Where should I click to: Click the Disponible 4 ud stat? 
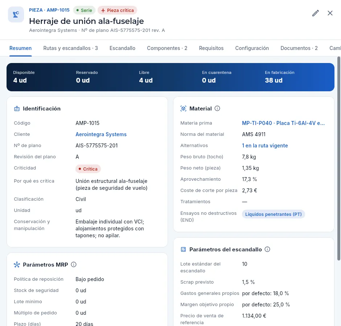tap(24, 77)
